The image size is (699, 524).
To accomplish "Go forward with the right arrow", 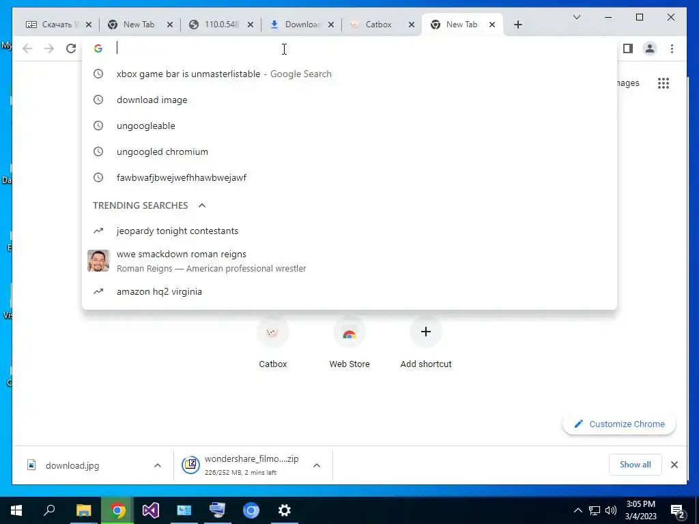I will (x=49, y=48).
